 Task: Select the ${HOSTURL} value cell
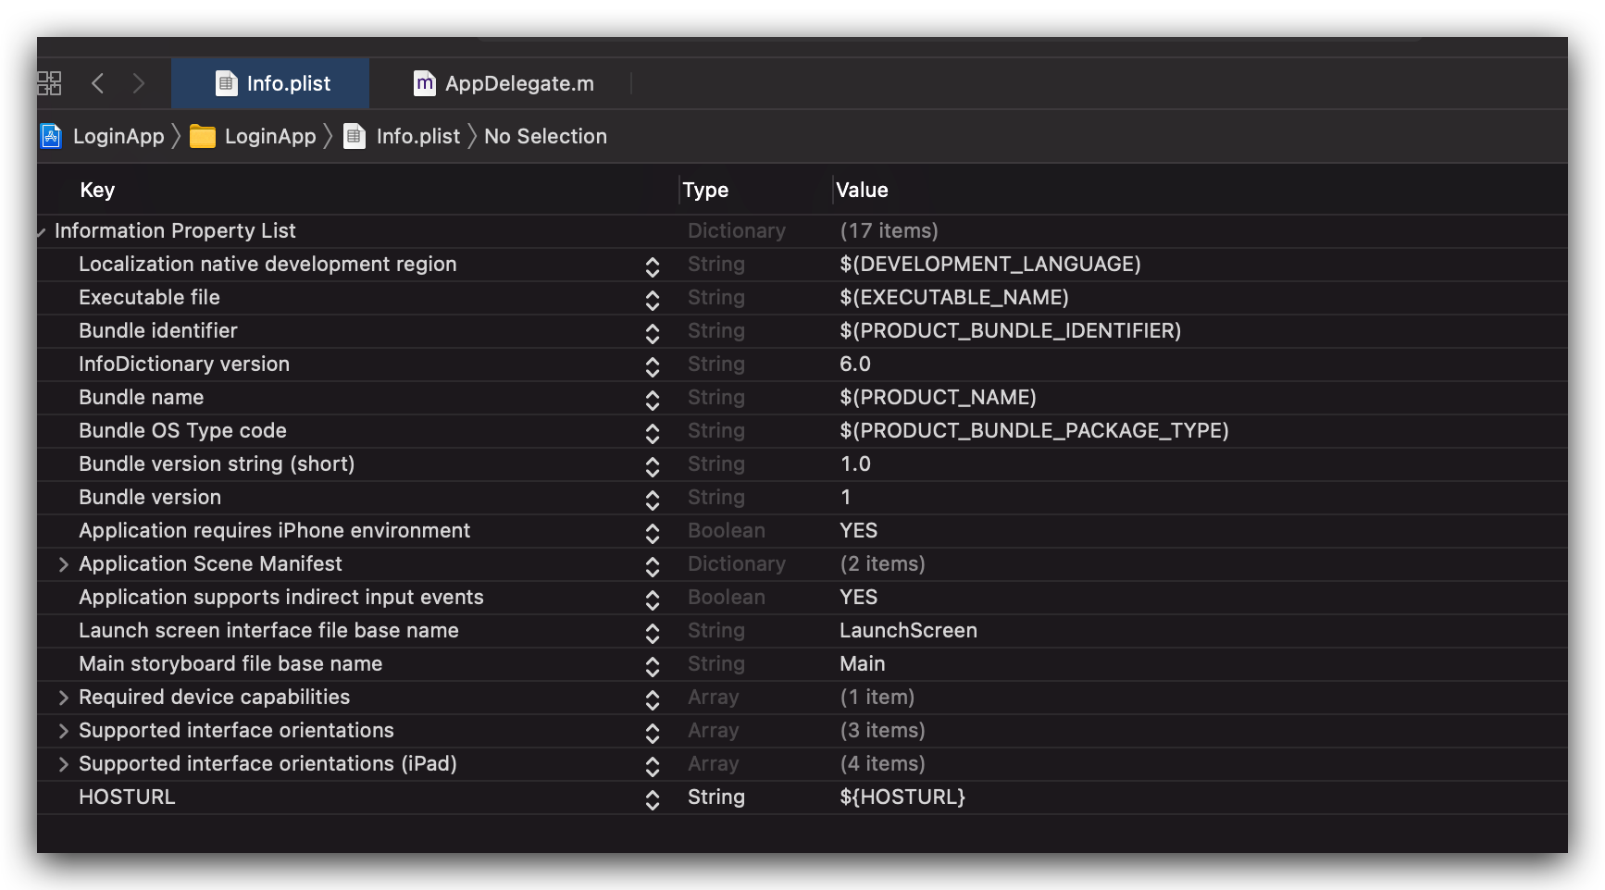[902, 797]
